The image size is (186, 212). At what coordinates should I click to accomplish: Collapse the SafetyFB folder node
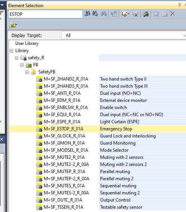[x=27, y=72]
